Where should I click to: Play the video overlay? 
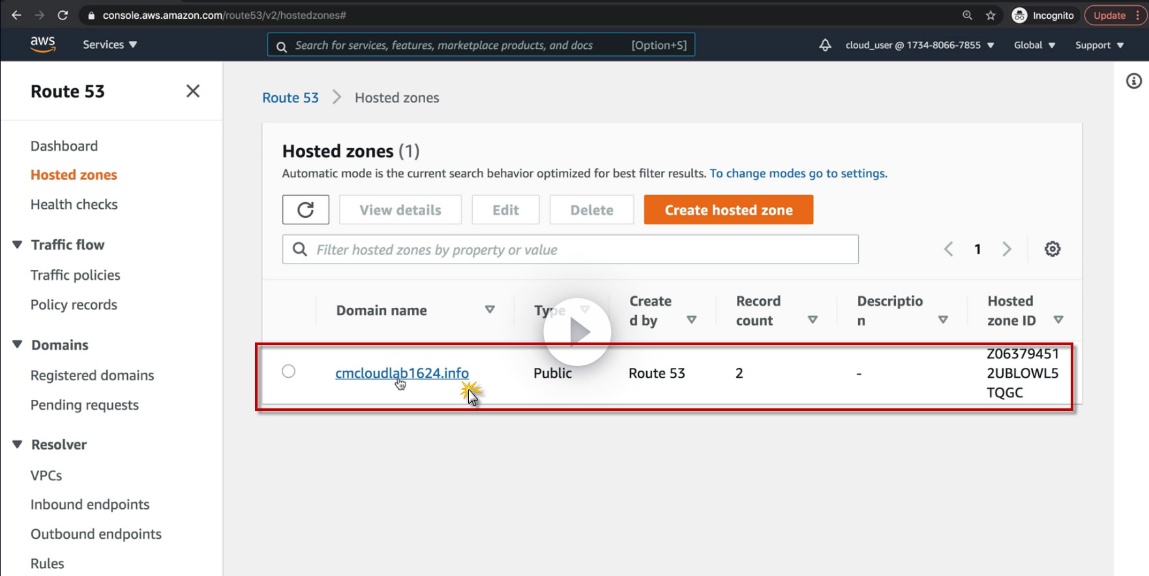[577, 332]
